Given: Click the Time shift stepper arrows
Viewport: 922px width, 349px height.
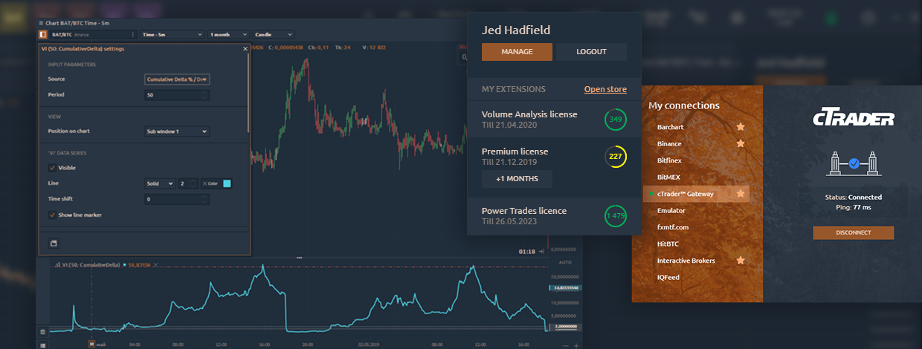Looking at the screenshot, I should pos(205,199).
